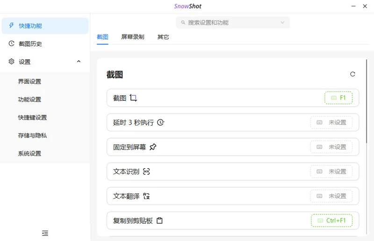
Task: Click the 延时 3 秒执行 label
Action: click(x=133, y=122)
